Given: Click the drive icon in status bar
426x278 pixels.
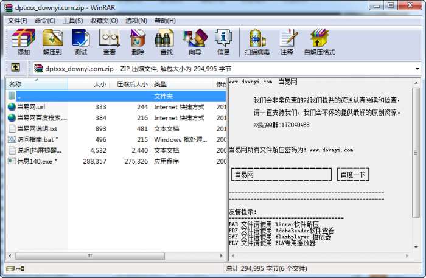Looking at the screenshot, I should pos(10,268).
